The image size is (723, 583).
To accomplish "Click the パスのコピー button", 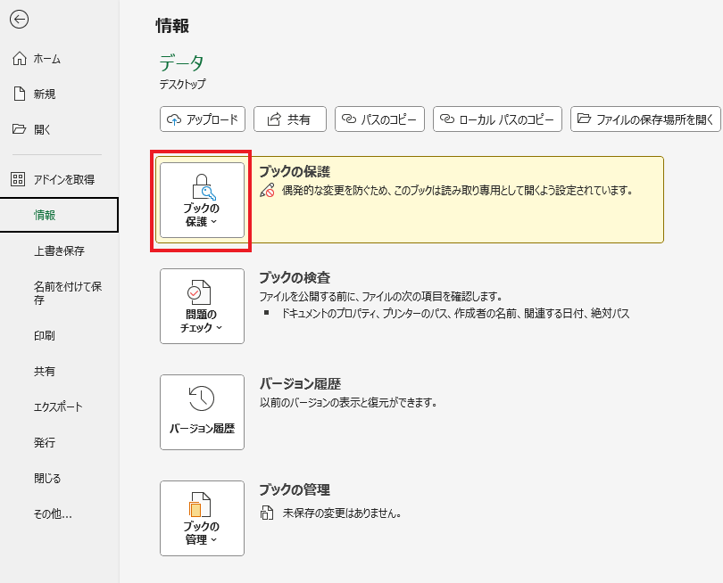I will click(x=379, y=119).
